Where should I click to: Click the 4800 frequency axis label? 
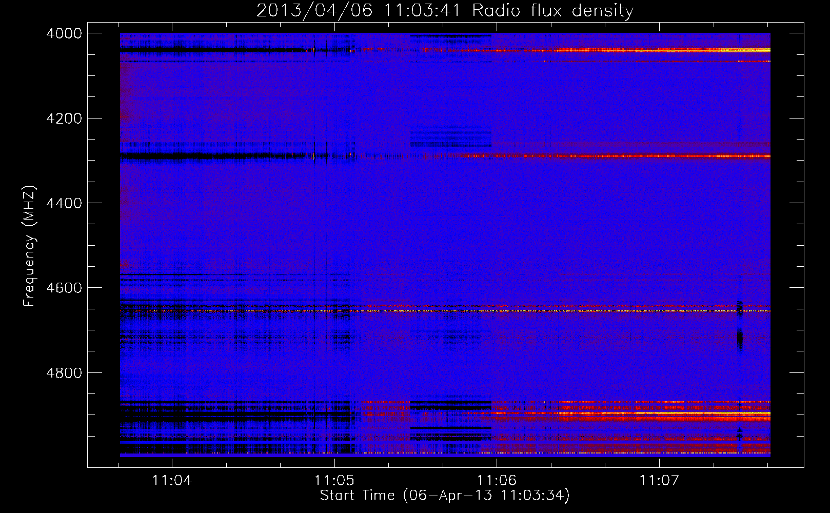point(64,373)
